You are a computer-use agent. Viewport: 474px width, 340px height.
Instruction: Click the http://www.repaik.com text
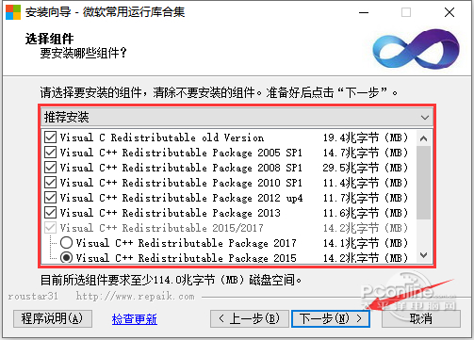[x=135, y=296]
